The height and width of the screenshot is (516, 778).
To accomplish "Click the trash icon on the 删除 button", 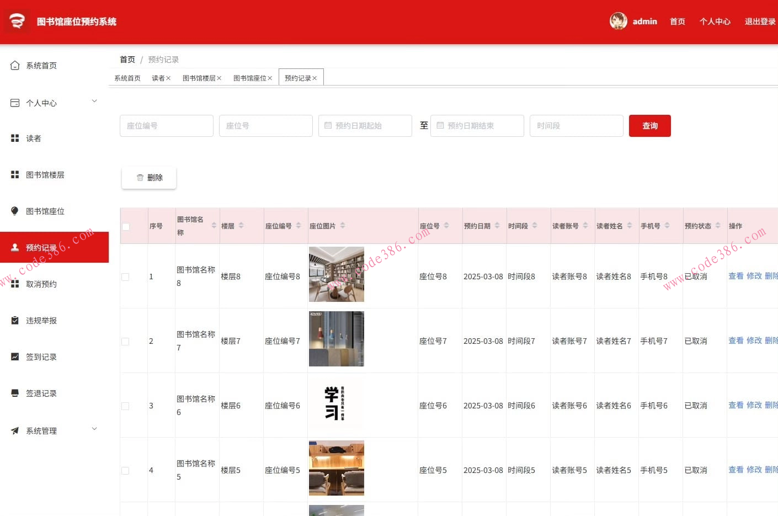I will [140, 178].
